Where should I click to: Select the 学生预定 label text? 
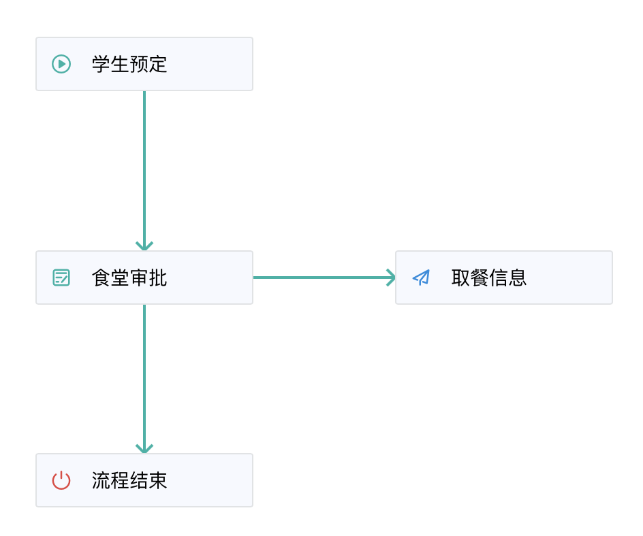tap(129, 64)
